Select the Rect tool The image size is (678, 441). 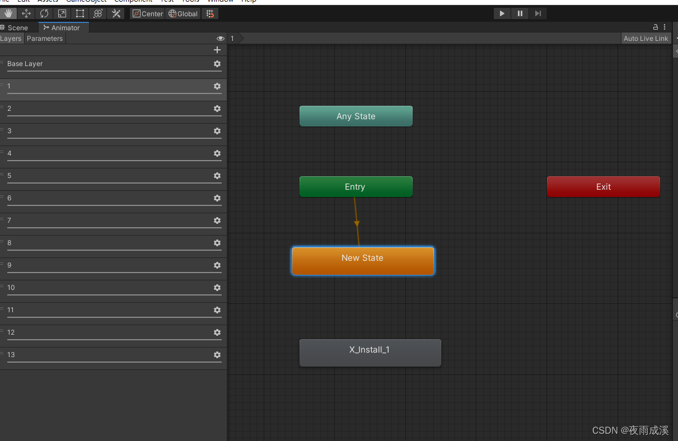click(80, 13)
